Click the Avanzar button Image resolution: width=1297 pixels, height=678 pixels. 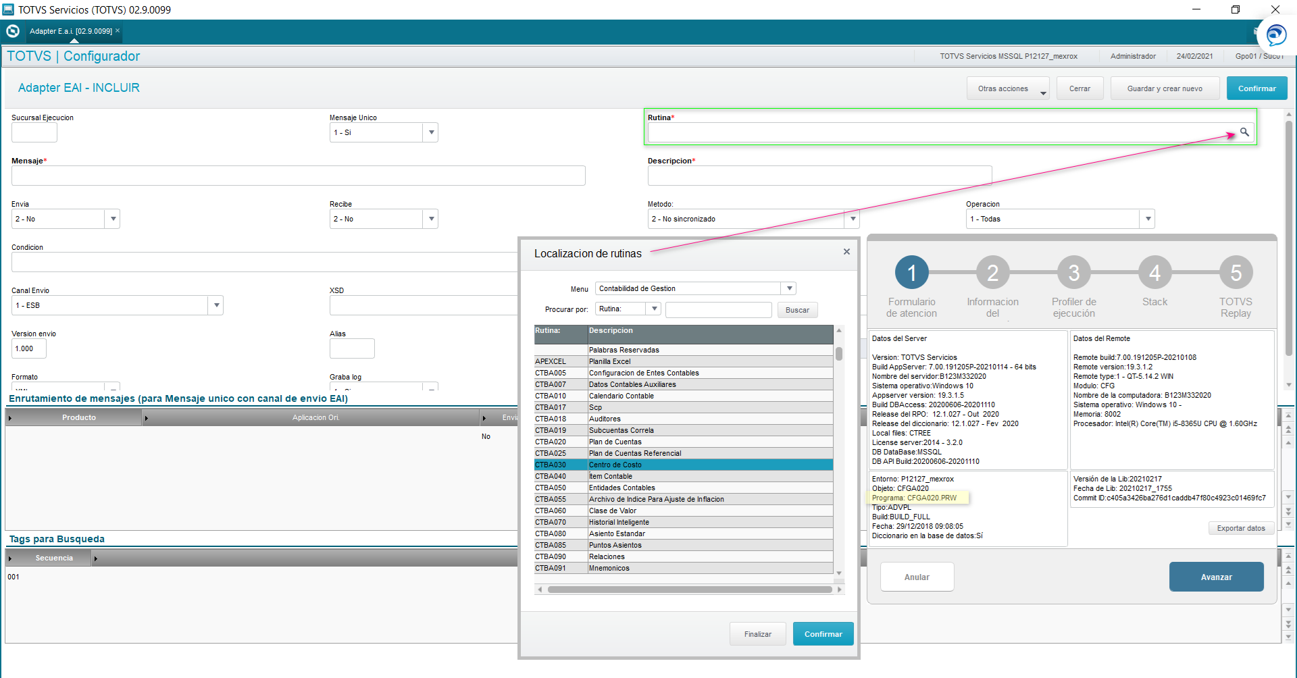pos(1216,577)
